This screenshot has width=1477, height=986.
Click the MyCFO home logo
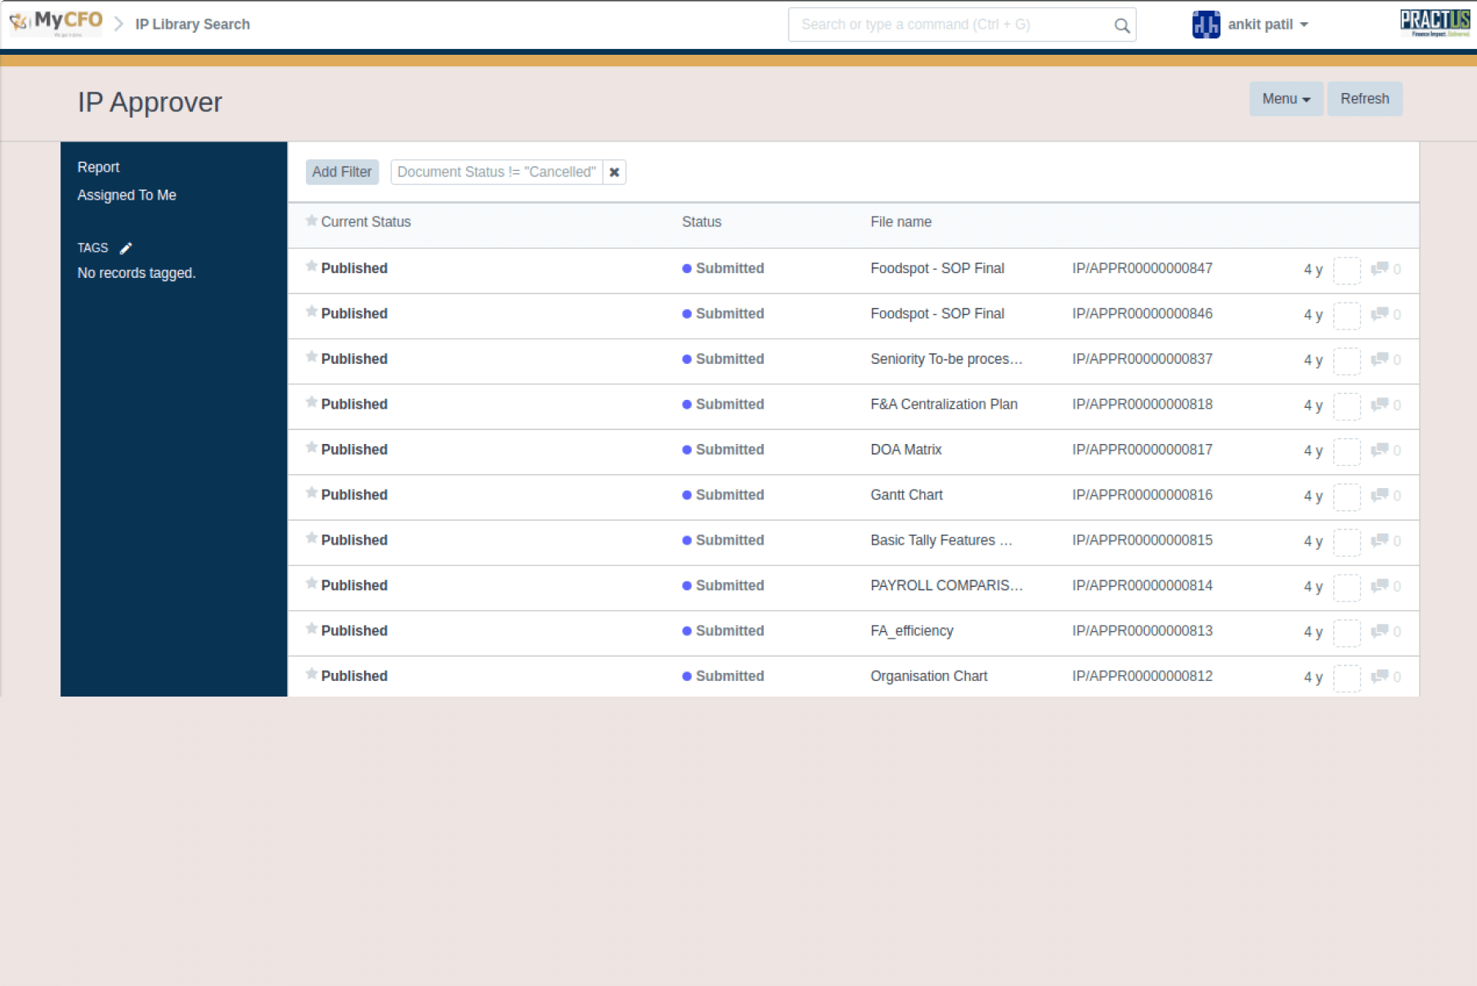tap(56, 23)
